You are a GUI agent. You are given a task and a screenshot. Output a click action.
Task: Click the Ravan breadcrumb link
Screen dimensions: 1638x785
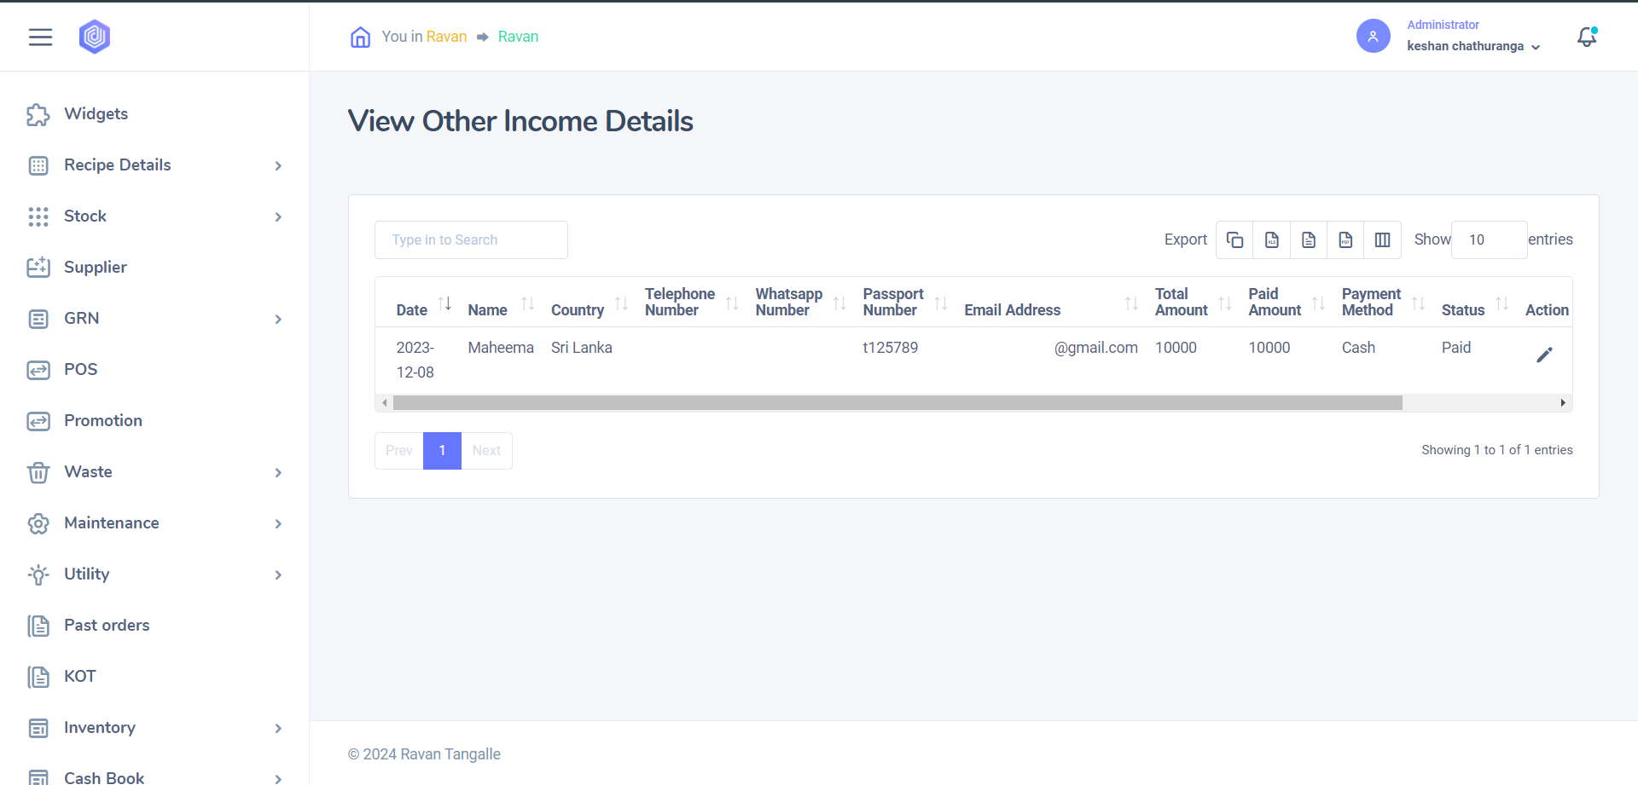(518, 37)
